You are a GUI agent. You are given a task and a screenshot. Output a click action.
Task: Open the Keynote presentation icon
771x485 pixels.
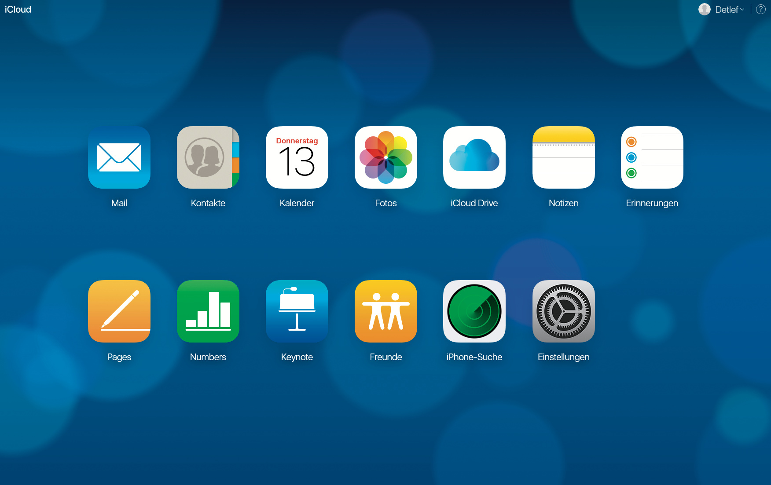(x=297, y=311)
